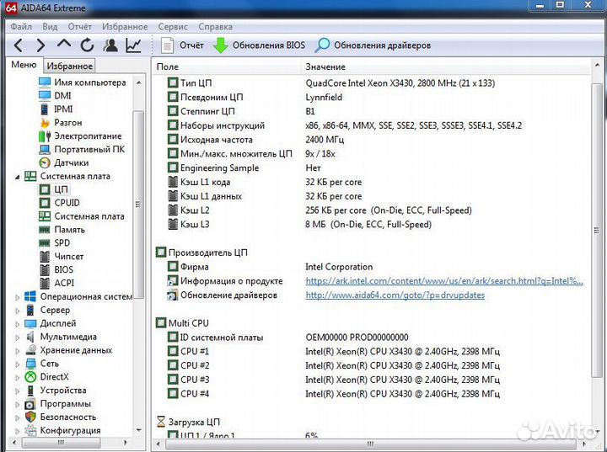Open the Сервис menu
The height and width of the screenshot is (452, 607).
coord(173,27)
